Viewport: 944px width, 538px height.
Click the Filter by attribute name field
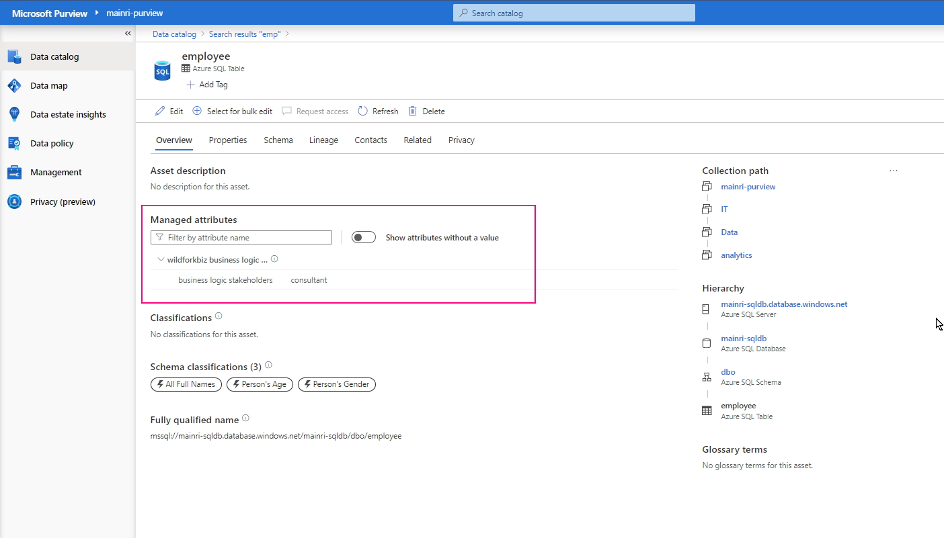241,238
